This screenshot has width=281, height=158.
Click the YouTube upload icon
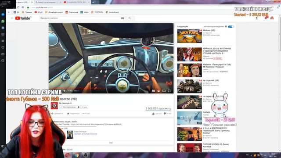pos(256,18)
